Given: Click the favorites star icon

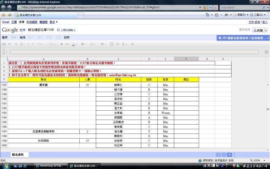Looking at the screenshot, I should coord(3,15).
